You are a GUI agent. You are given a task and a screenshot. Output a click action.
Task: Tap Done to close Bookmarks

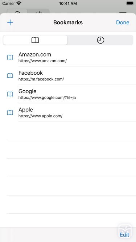[123, 22]
